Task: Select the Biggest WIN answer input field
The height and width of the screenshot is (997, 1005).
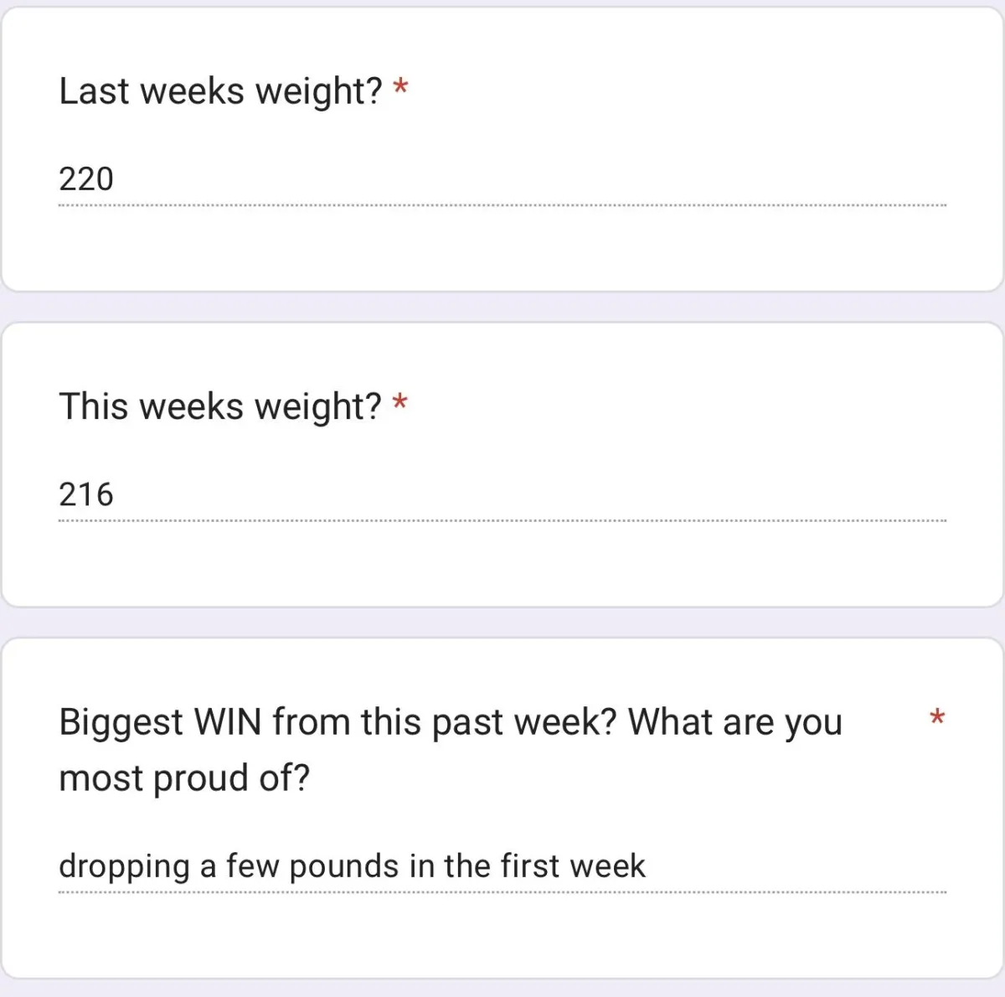Action: coord(502,867)
